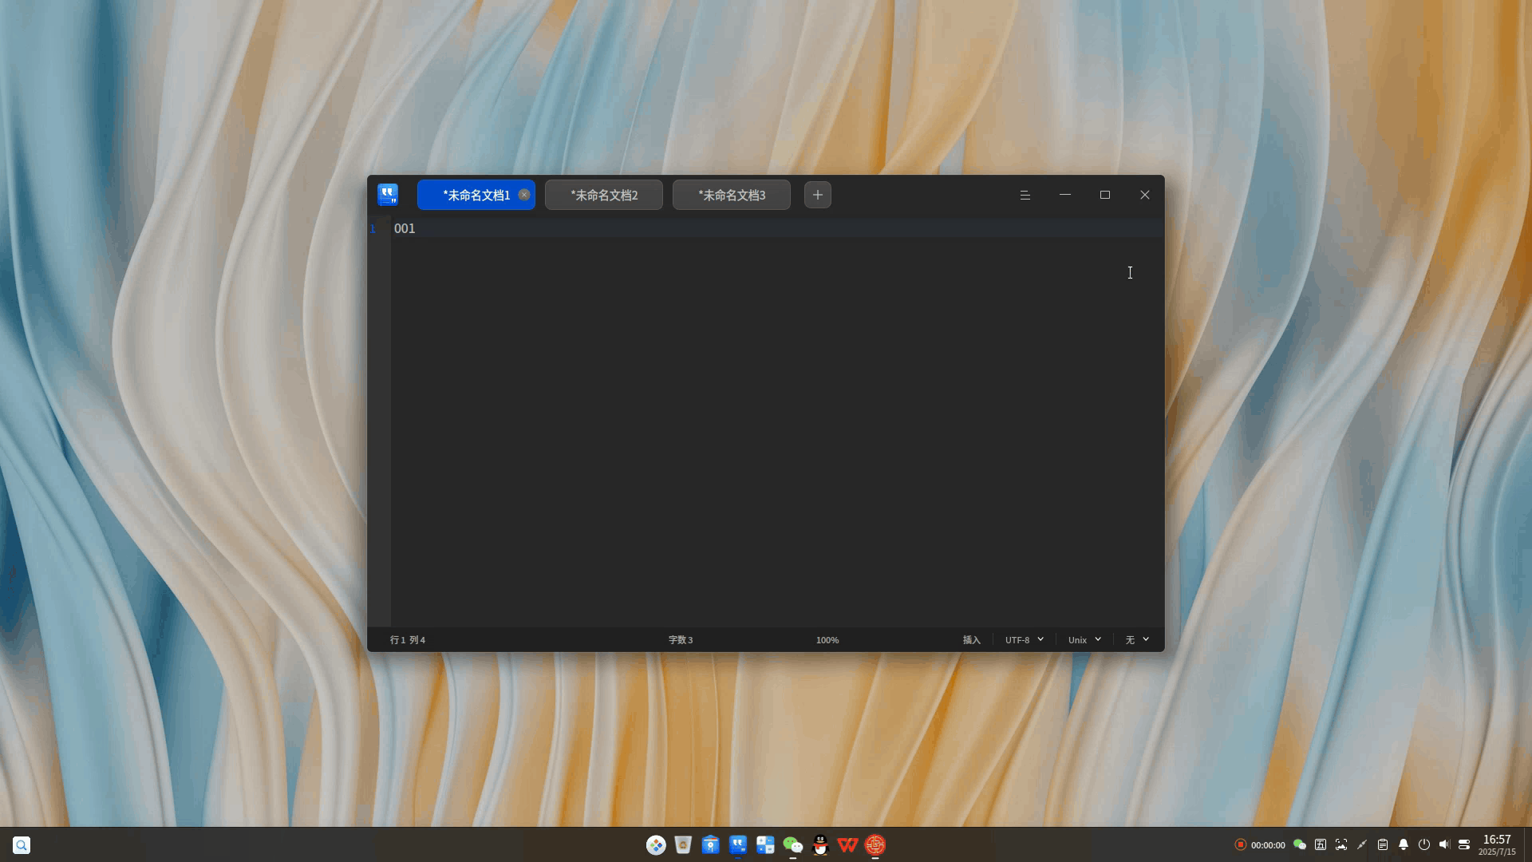Open the quick settings toggles tray icon
The height and width of the screenshot is (862, 1532).
(1464, 844)
